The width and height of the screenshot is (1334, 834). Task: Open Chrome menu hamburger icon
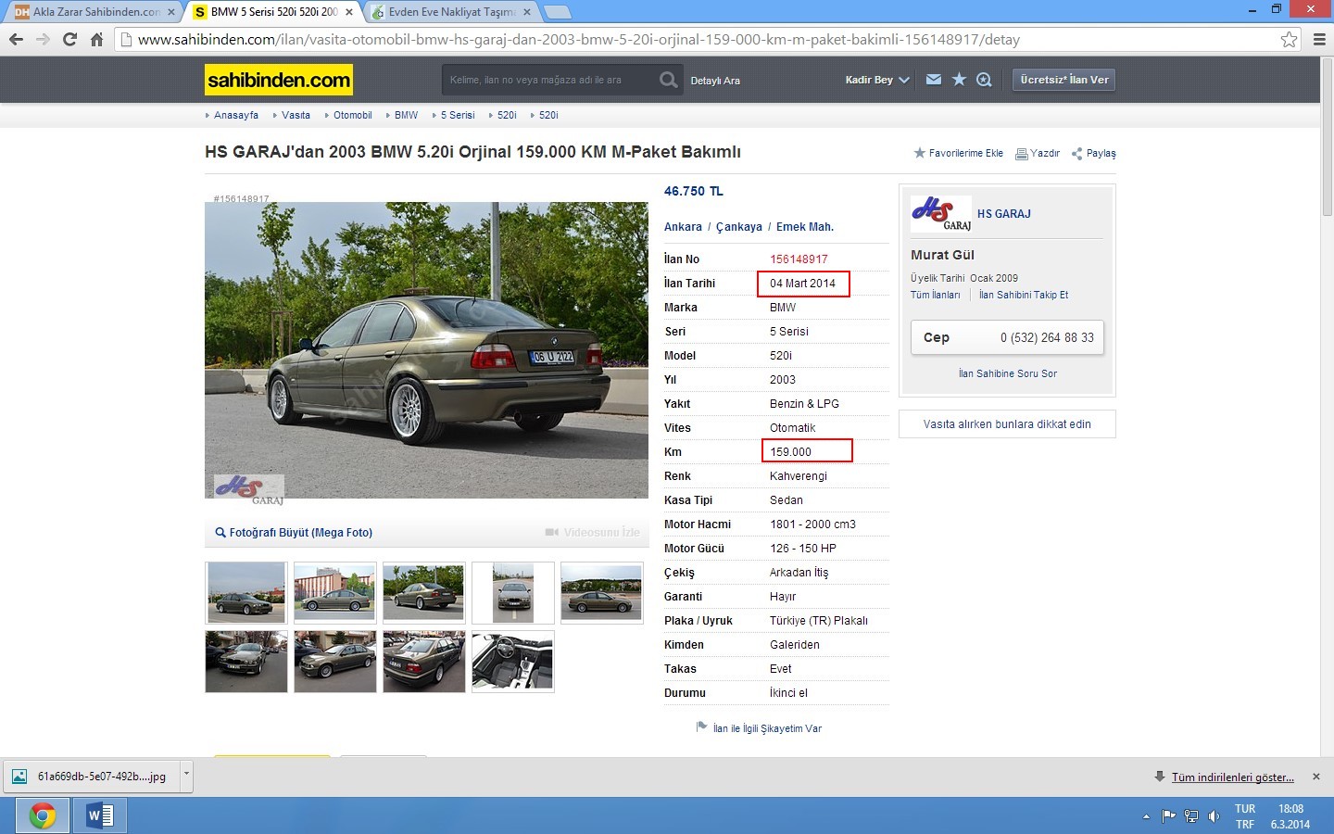pyautogui.click(x=1319, y=39)
